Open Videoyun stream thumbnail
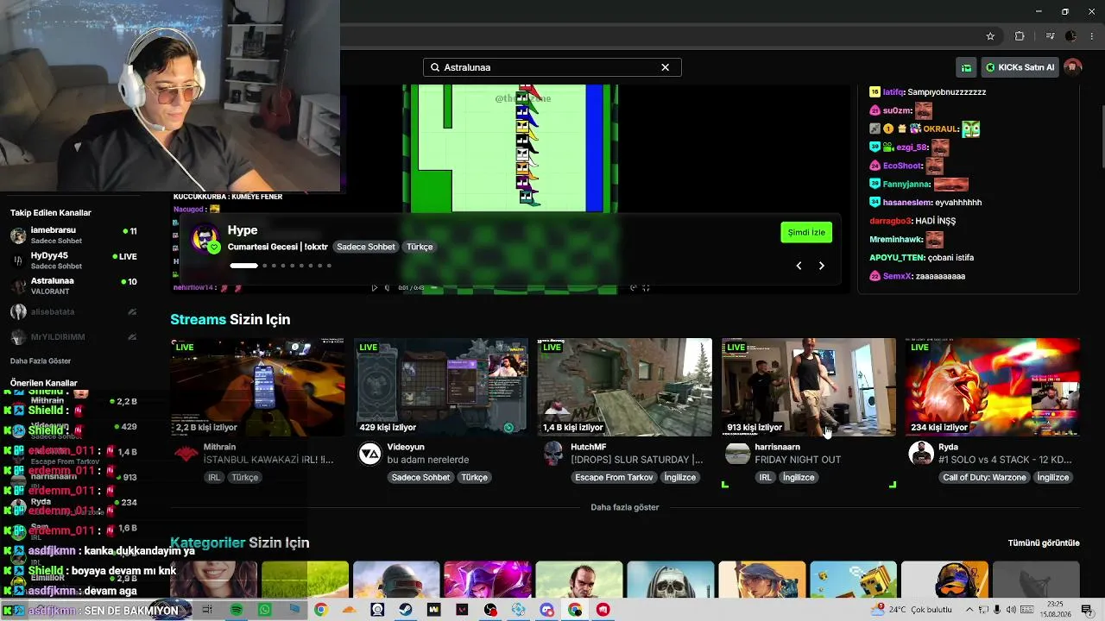 [441, 387]
